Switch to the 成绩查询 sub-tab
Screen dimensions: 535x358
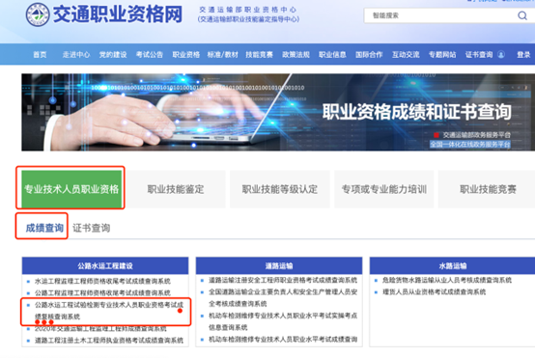click(x=44, y=228)
